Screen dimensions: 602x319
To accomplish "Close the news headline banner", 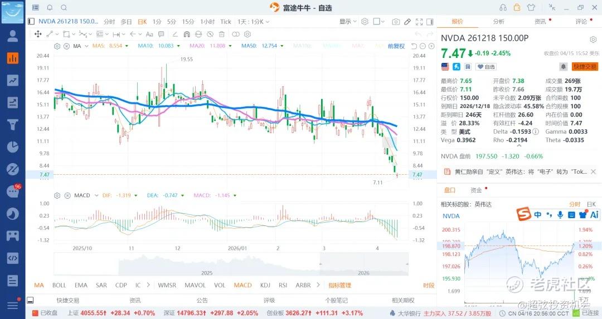I will [x=593, y=172].
